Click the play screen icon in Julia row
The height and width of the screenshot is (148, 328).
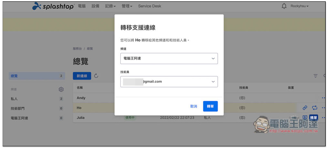[305, 117]
